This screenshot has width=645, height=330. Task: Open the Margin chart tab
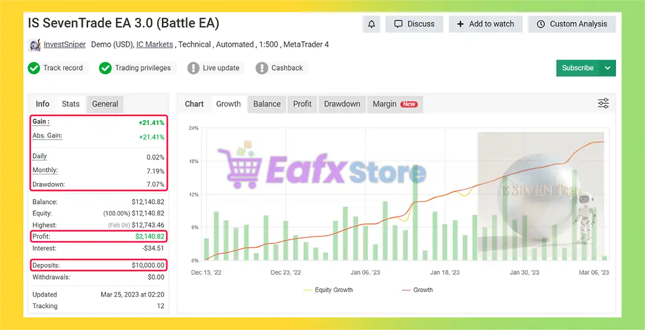click(x=395, y=104)
